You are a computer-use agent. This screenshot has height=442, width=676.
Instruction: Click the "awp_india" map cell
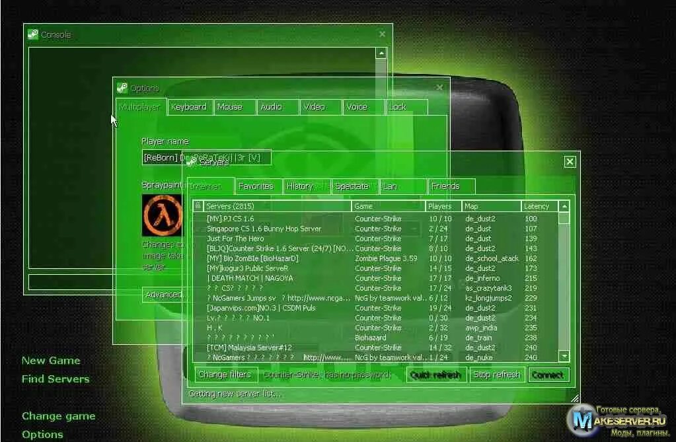(x=481, y=328)
